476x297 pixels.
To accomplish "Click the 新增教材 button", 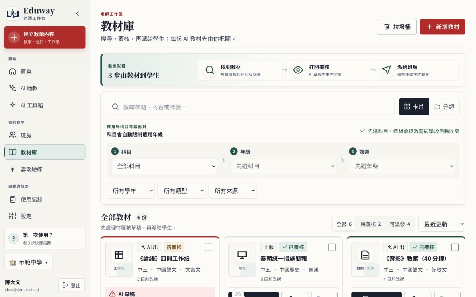I will click(x=443, y=27).
